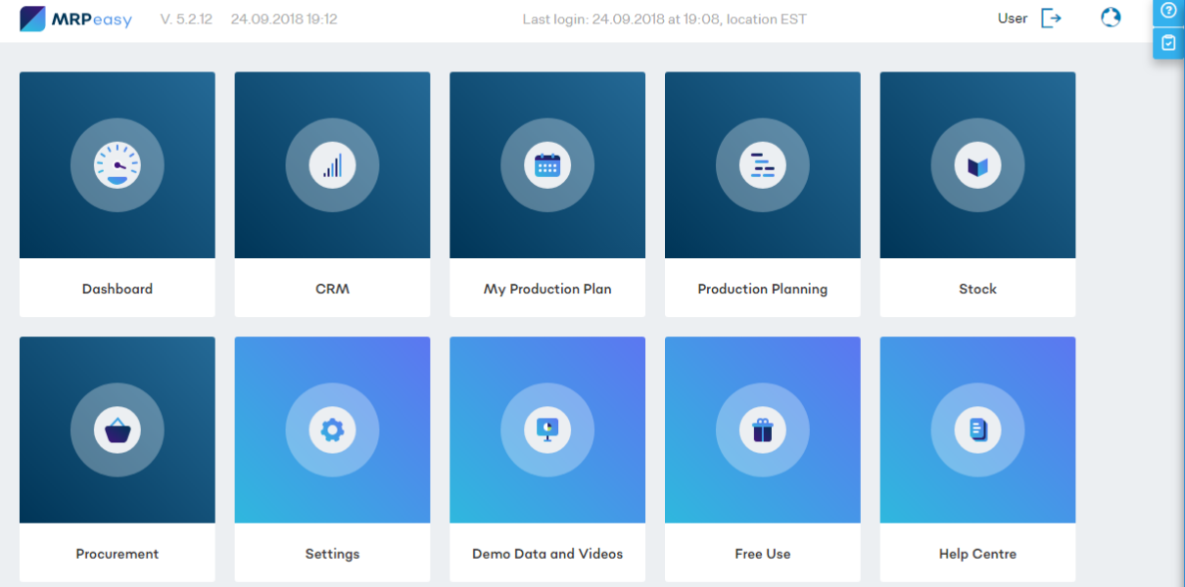Click the Stock module icon
The width and height of the screenshot is (1185, 587).
[x=977, y=165]
